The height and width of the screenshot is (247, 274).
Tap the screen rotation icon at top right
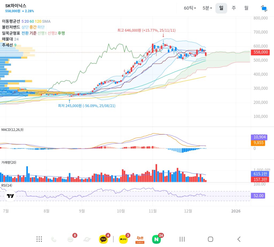tap(264, 8)
